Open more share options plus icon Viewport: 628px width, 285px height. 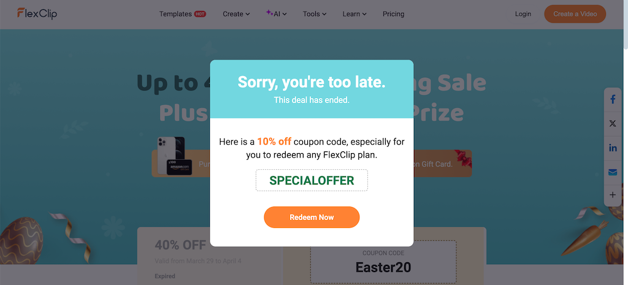(613, 196)
